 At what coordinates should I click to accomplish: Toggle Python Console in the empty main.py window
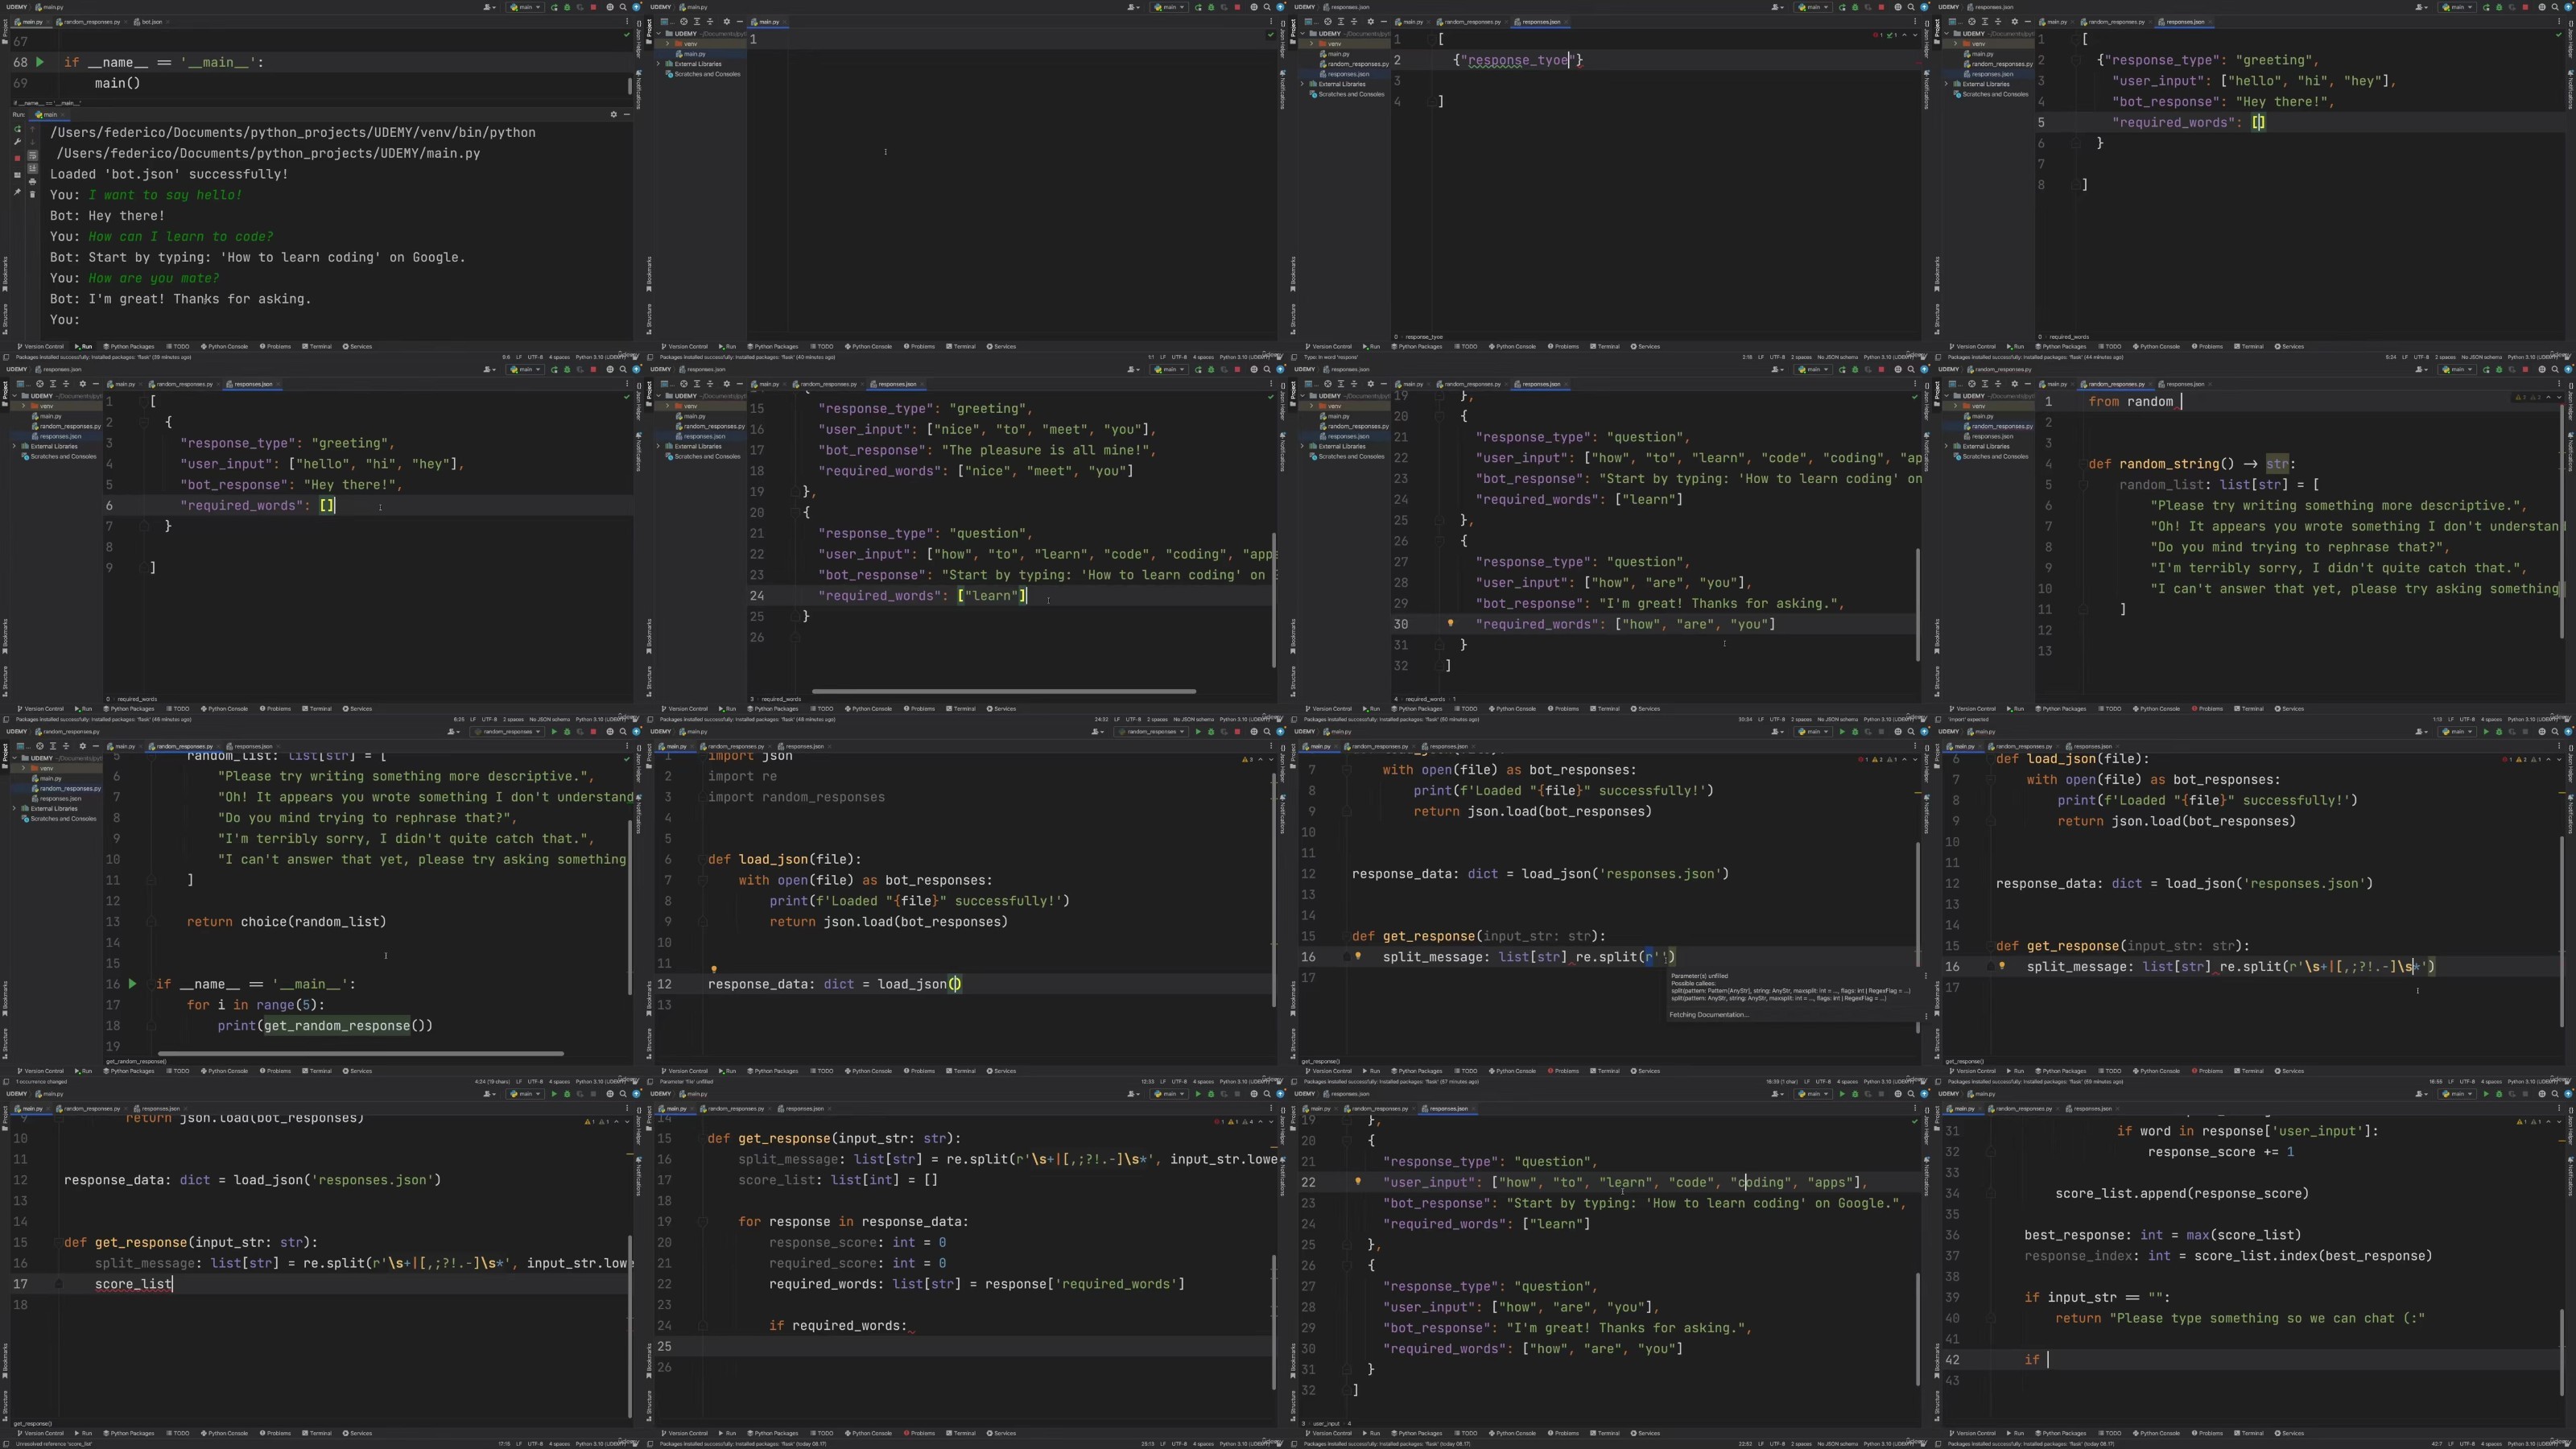click(x=870, y=346)
